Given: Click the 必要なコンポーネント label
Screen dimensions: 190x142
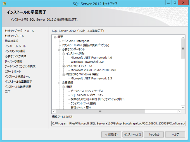Looking at the screenshot, I should click(73, 49).
